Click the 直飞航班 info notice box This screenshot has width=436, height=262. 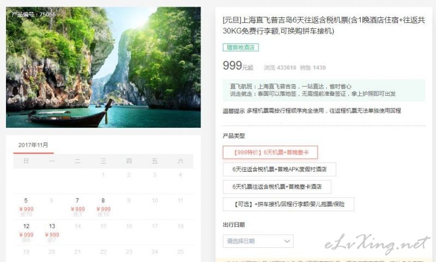point(324,90)
